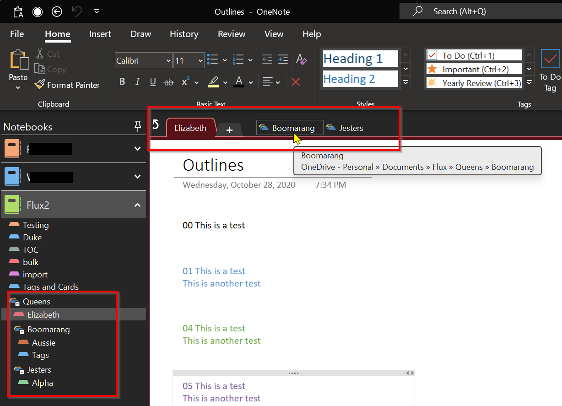
Task: Select the Italic formatting icon
Action: [137, 81]
